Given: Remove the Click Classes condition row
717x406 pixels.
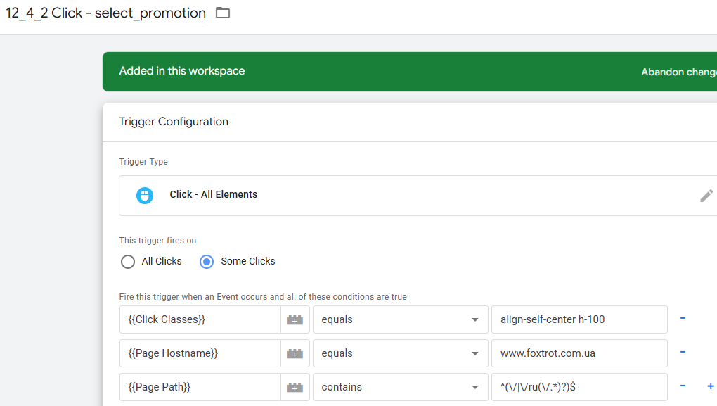Looking at the screenshot, I should (683, 319).
